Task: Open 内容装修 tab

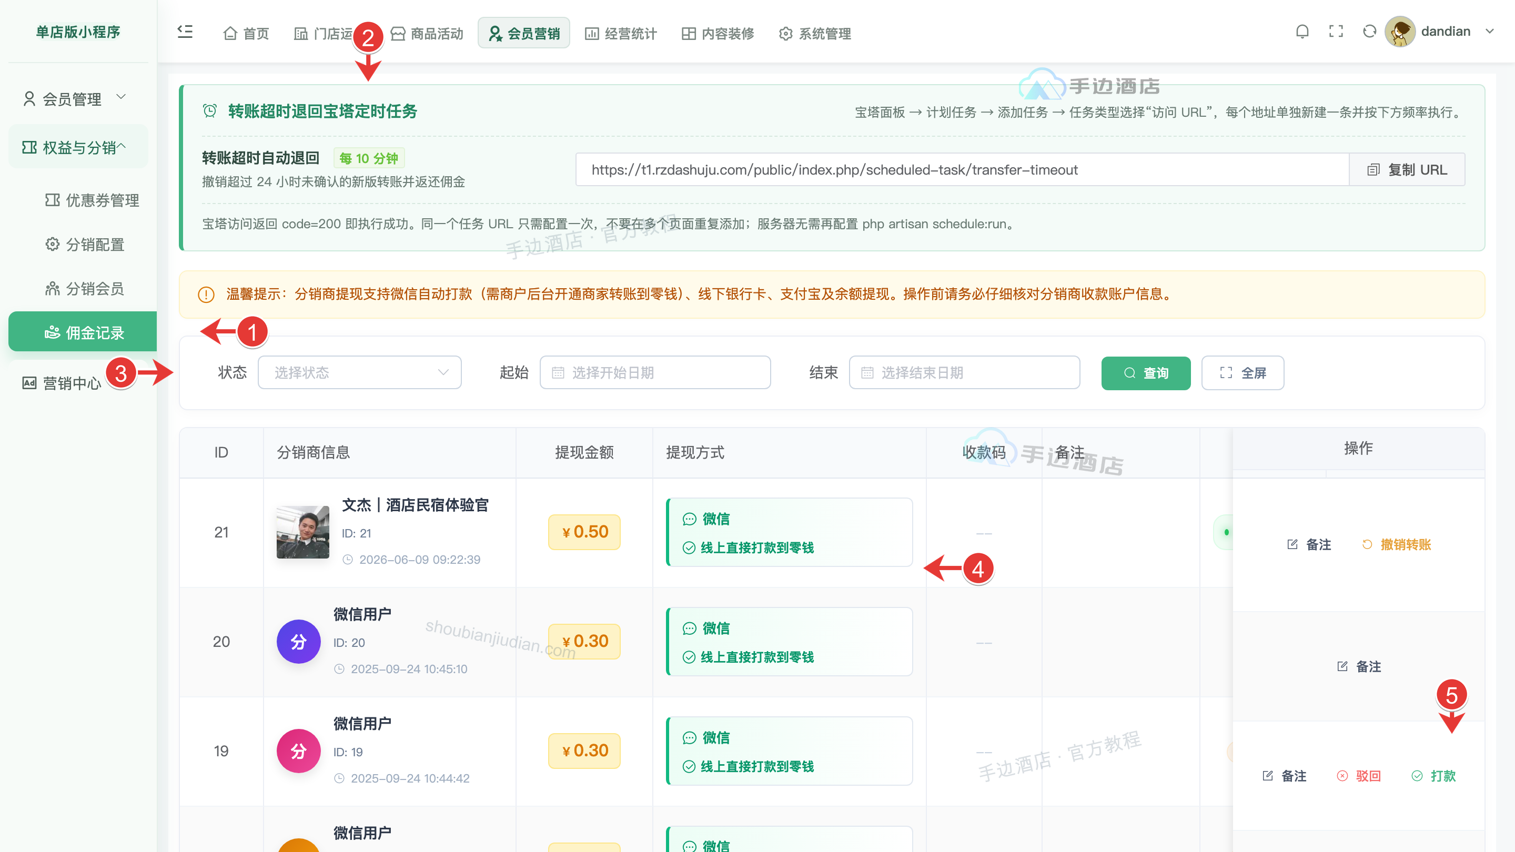Action: 718,34
